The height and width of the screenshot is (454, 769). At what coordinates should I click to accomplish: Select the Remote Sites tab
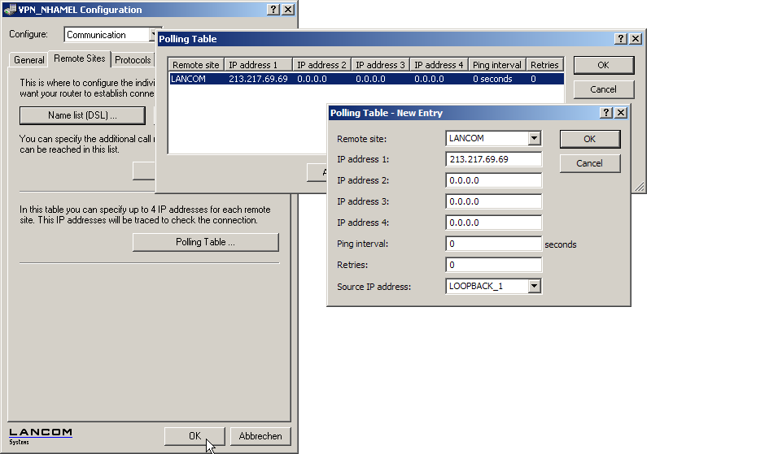pos(80,59)
